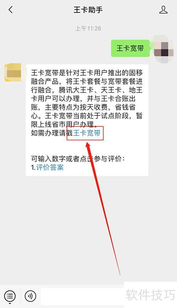
Task: Click the 软件技巧 watermark
Action: 150,295
